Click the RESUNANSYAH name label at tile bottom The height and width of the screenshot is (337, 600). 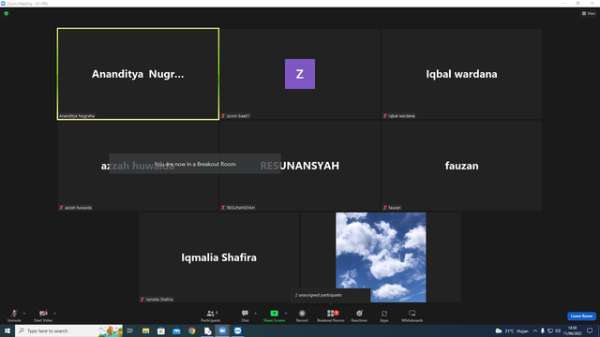pos(240,208)
